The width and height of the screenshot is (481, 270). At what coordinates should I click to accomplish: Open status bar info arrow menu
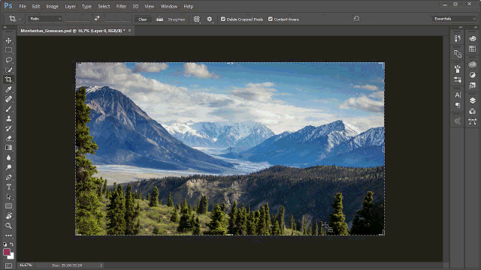[101, 265]
